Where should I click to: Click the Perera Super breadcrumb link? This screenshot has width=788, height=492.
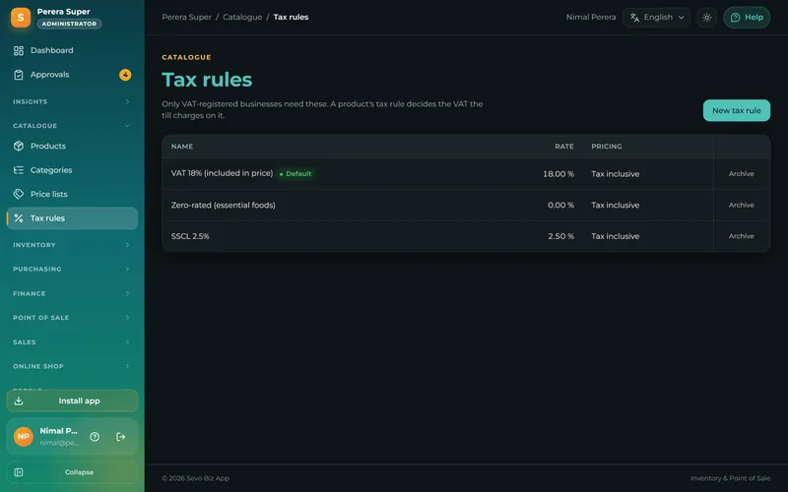(186, 17)
